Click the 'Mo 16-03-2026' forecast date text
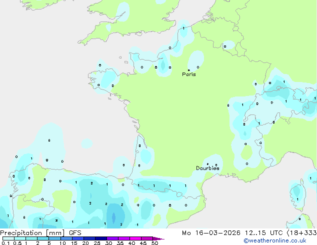317x245 pixels. 211,233
